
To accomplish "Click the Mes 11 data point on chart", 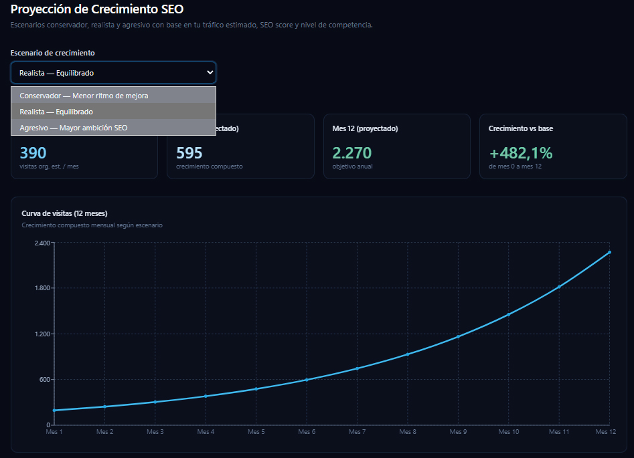I will (x=559, y=287).
